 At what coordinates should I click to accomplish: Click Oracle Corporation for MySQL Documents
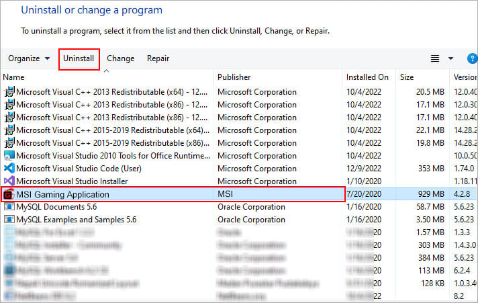(x=251, y=207)
